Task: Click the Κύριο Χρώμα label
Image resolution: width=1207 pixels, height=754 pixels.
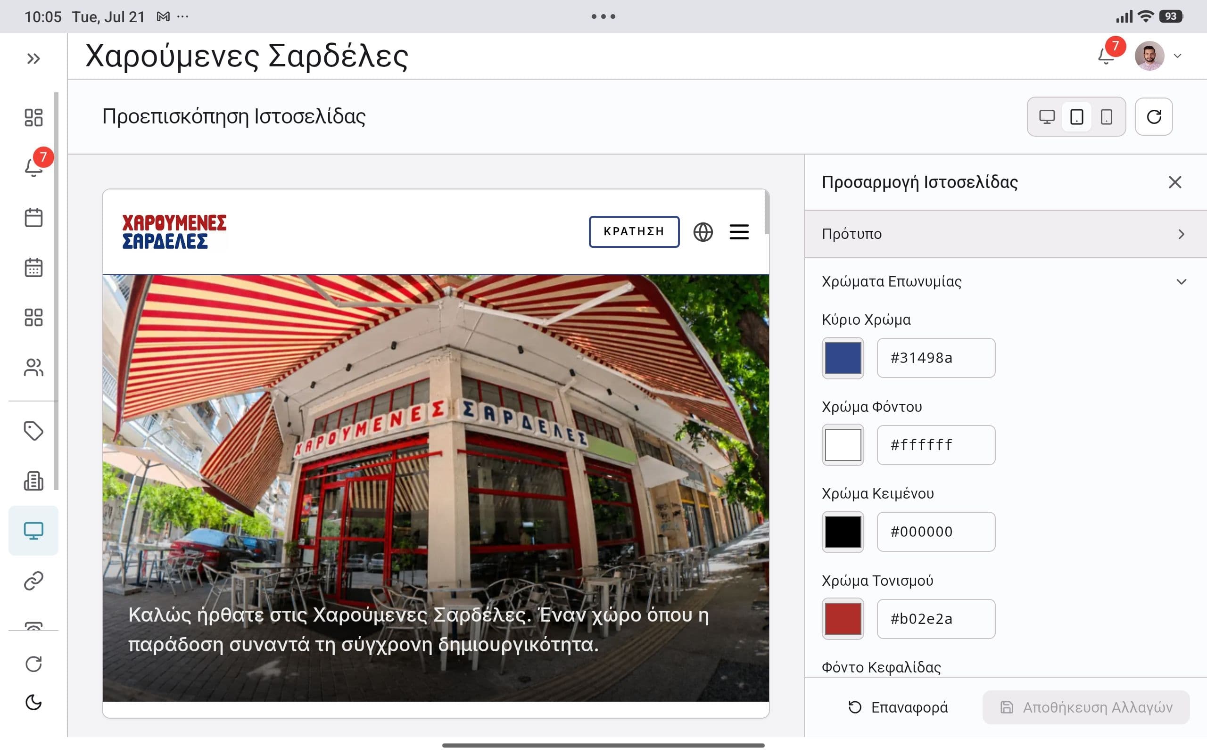Action: [866, 320]
